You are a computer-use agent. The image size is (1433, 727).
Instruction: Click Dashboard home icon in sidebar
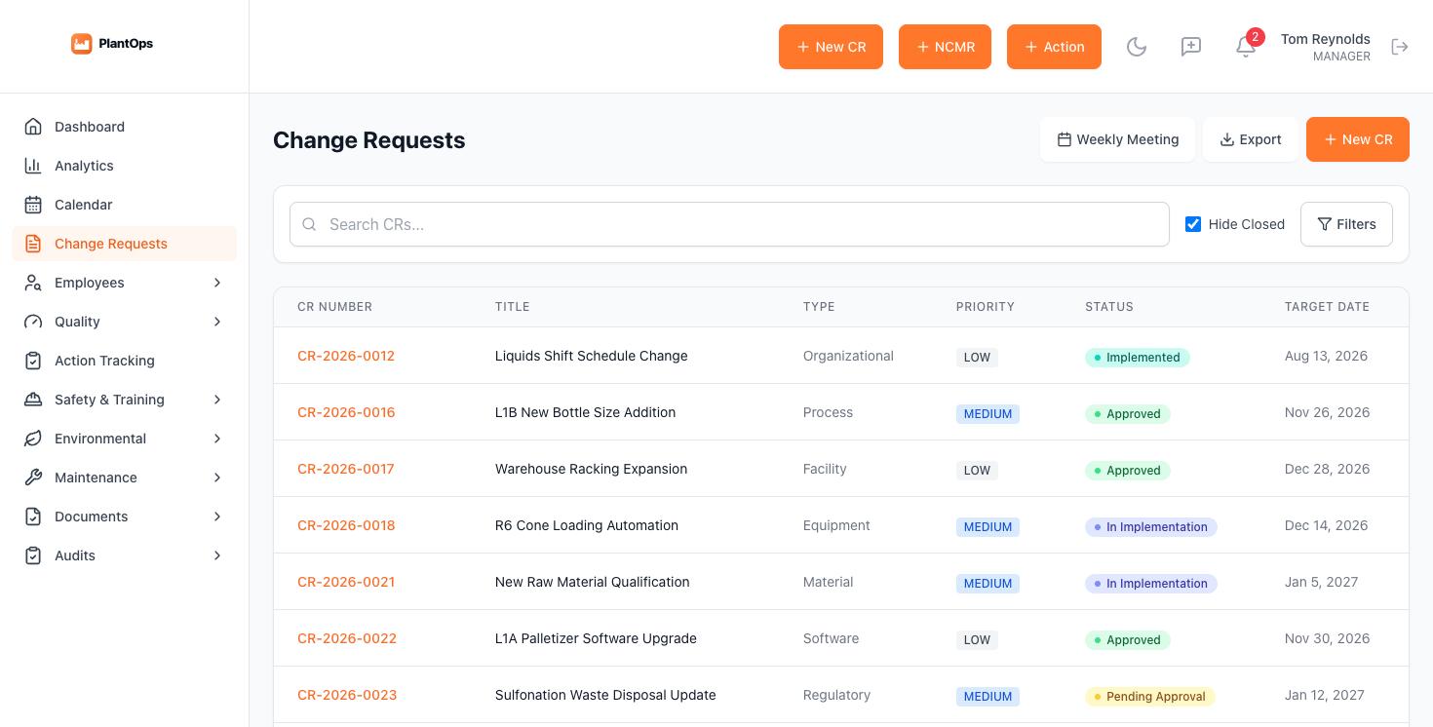(x=33, y=127)
